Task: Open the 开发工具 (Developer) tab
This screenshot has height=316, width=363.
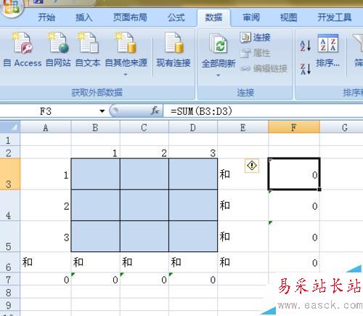Action: tap(335, 17)
